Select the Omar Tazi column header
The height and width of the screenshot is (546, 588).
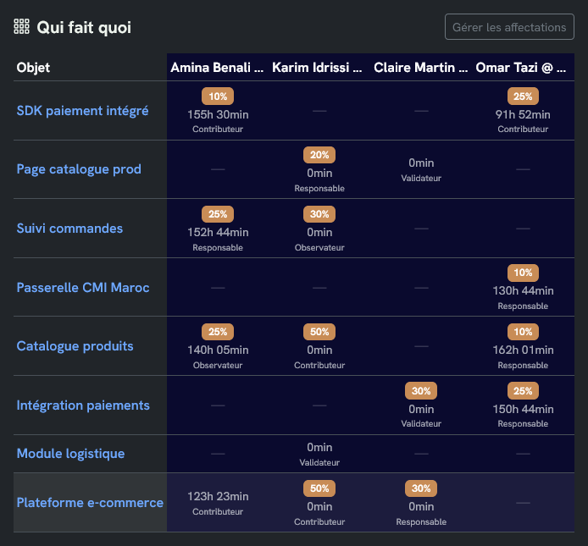click(x=522, y=68)
